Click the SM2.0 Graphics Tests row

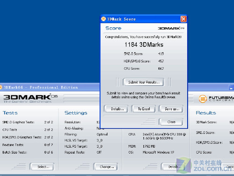click(28, 122)
